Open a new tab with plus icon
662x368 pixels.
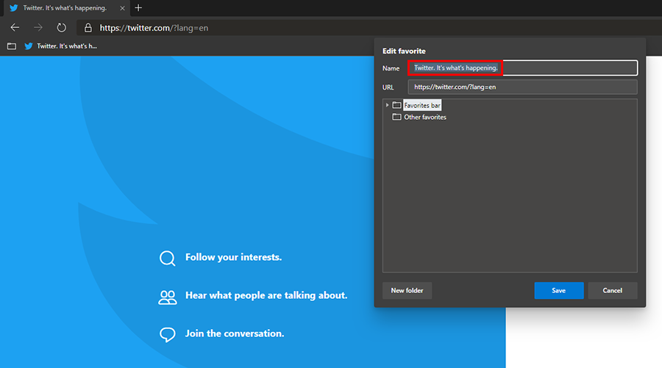click(x=138, y=7)
